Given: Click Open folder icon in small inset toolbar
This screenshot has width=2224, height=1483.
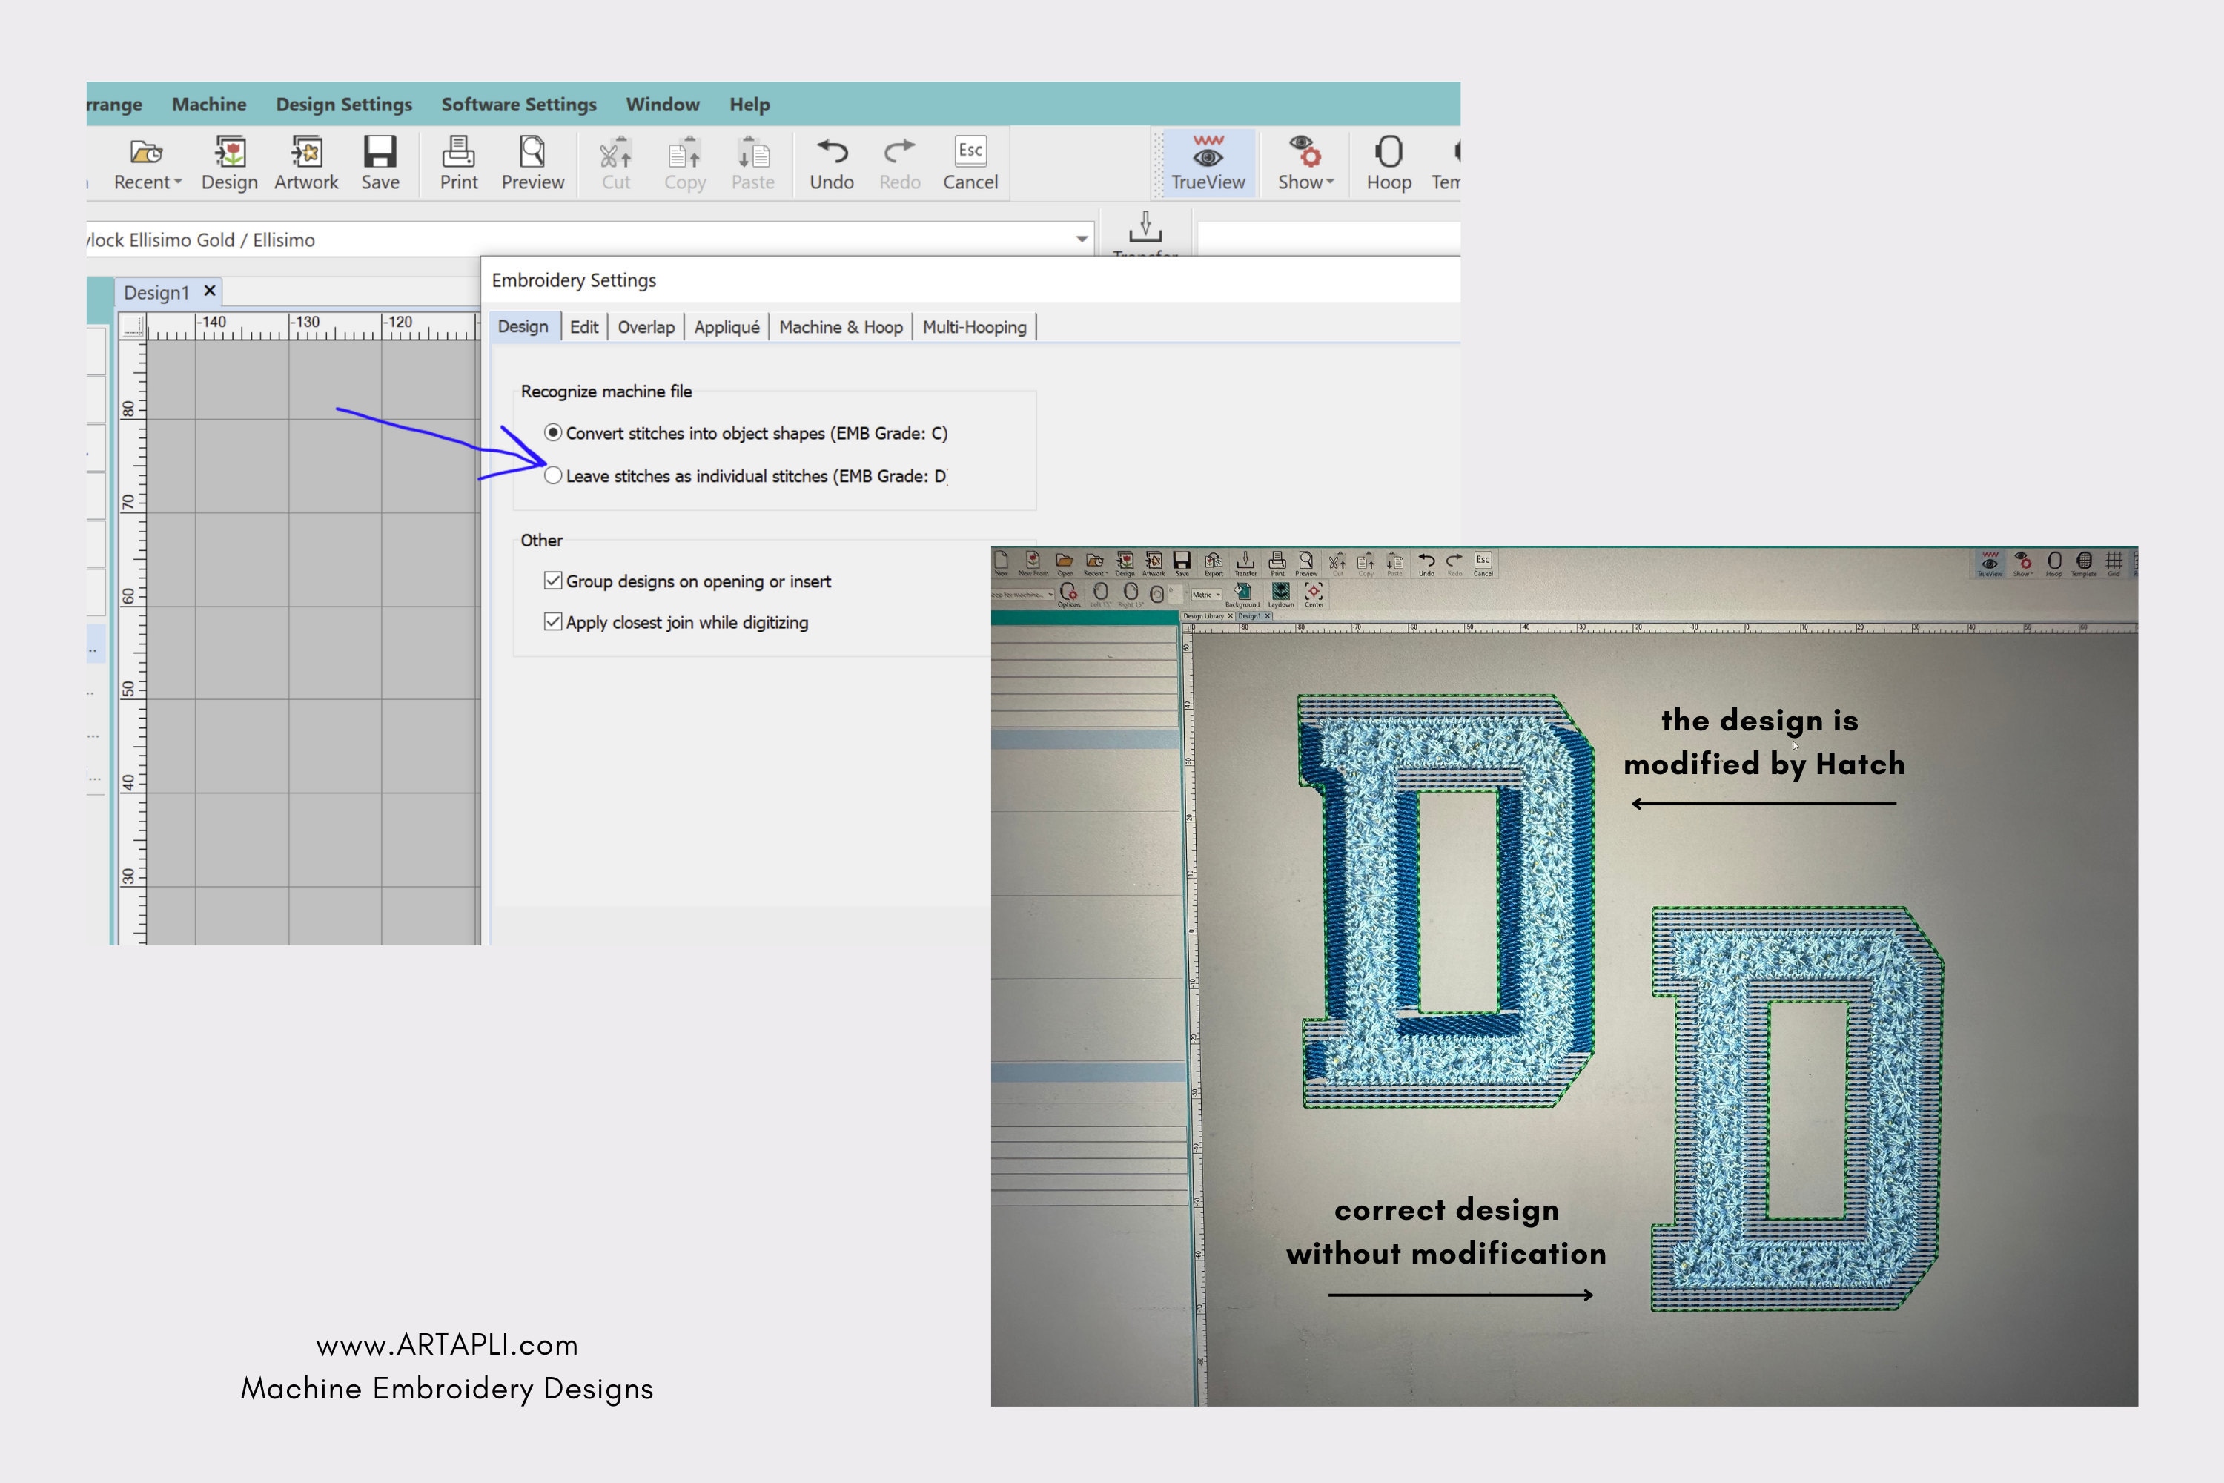Looking at the screenshot, I should click(x=1066, y=564).
